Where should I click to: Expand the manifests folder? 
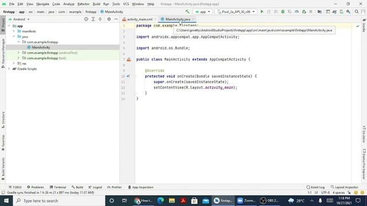pyautogui.click(x=14, y=31)
